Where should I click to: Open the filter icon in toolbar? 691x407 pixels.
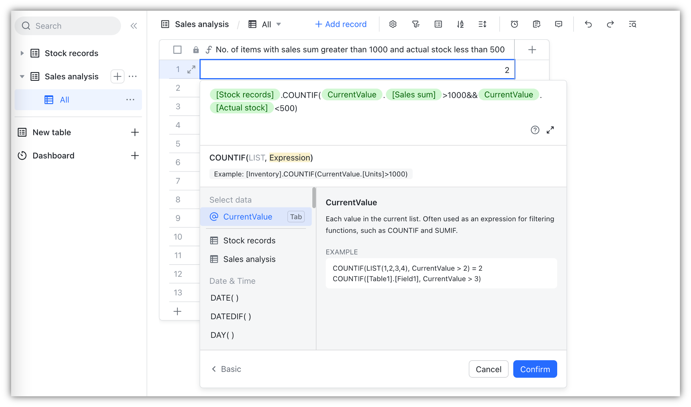pos(415,24)
